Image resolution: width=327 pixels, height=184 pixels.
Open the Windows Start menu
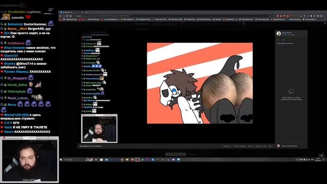pyautogui.click(x=61, y=159)
